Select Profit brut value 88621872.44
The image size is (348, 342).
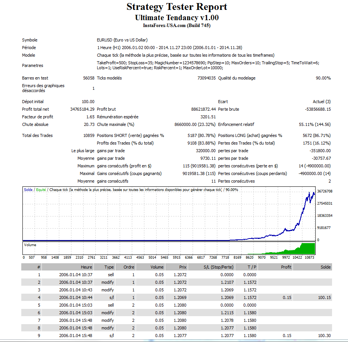tap(203, 109)
